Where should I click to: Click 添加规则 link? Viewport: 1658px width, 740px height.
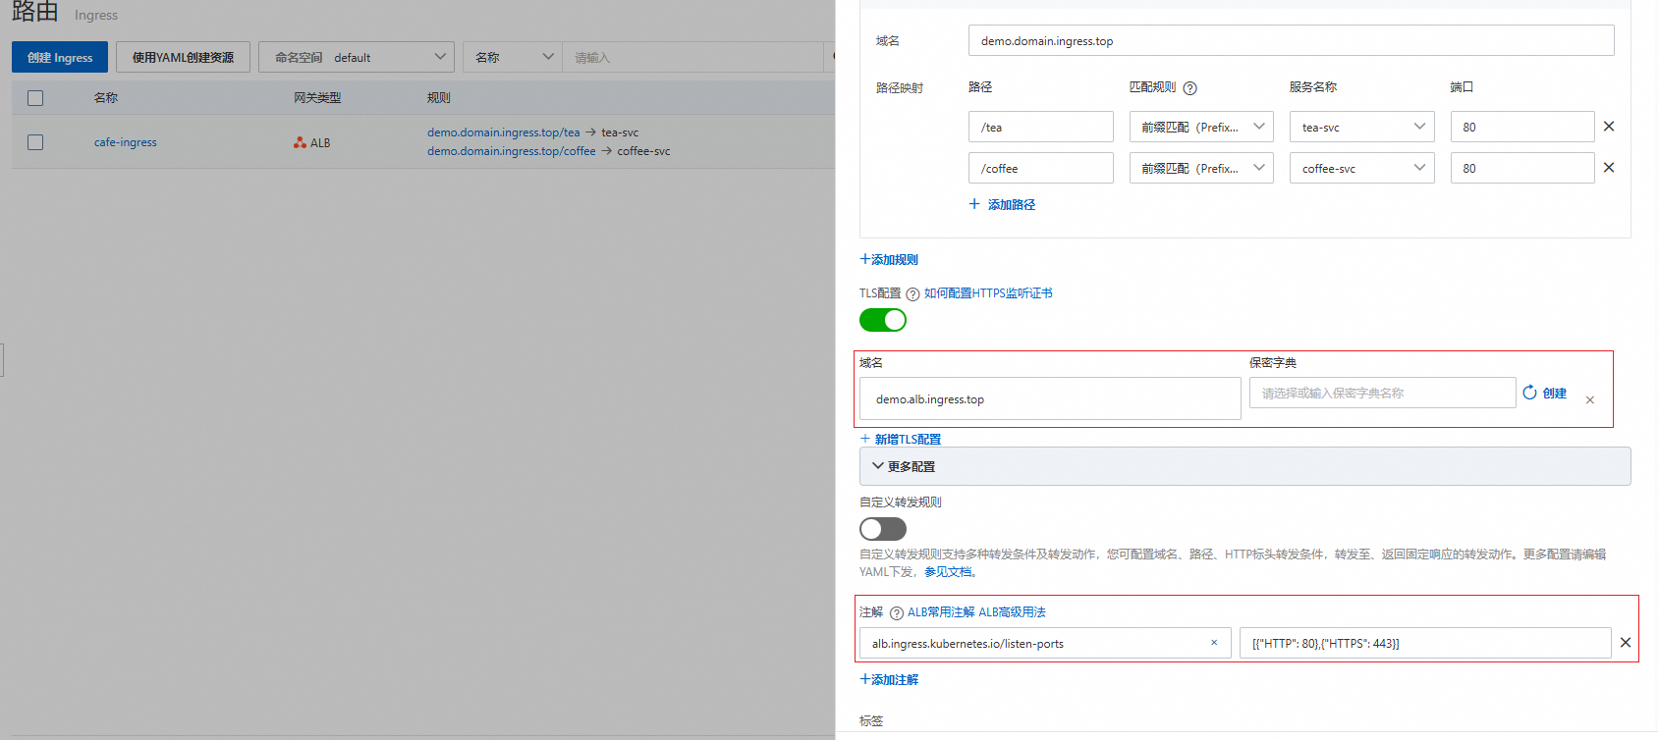889,260
